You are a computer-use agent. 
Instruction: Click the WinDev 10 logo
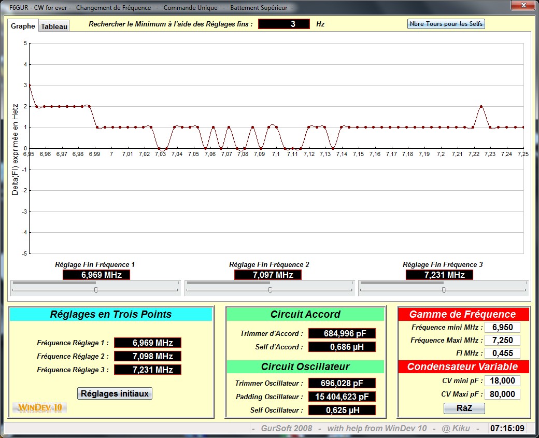[40, 407]
